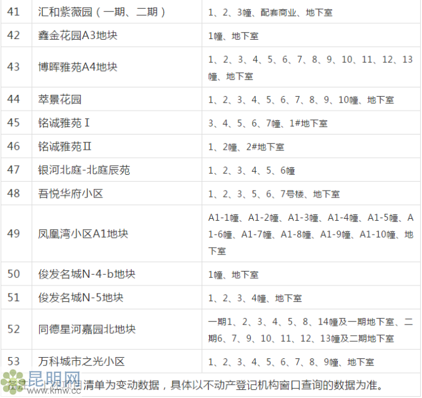Viewport: 422px width, 398px height.
Task: Click row number 49 cell
Action: (13, 234)
